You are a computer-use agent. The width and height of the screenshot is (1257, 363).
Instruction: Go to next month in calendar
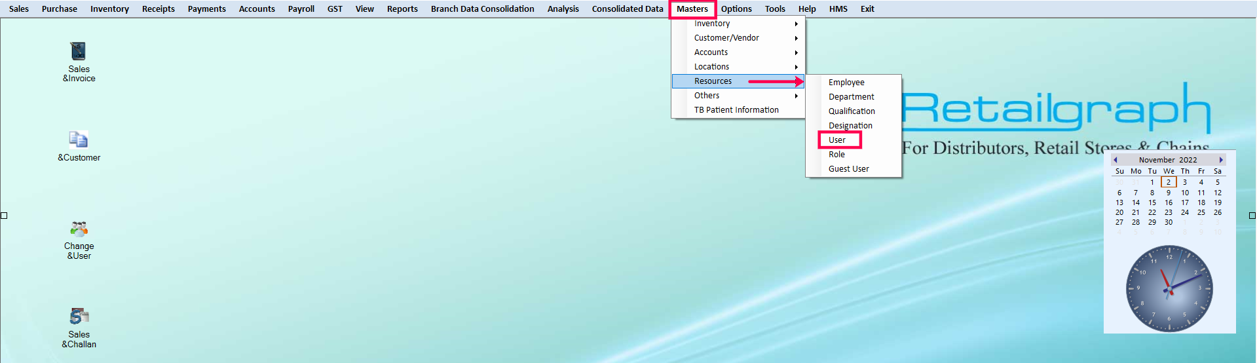coord(1221,160)
